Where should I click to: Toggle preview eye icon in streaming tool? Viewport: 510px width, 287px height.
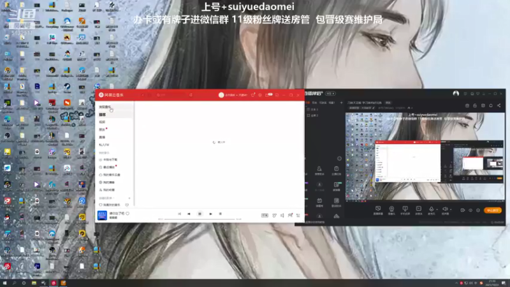click(x=470, y=210)
